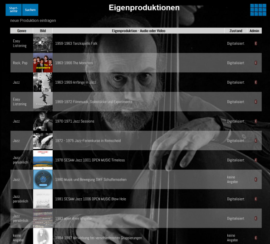
Task: Open '1970-1971 Jazz Sessions' entry
Action: click(74, 121)
